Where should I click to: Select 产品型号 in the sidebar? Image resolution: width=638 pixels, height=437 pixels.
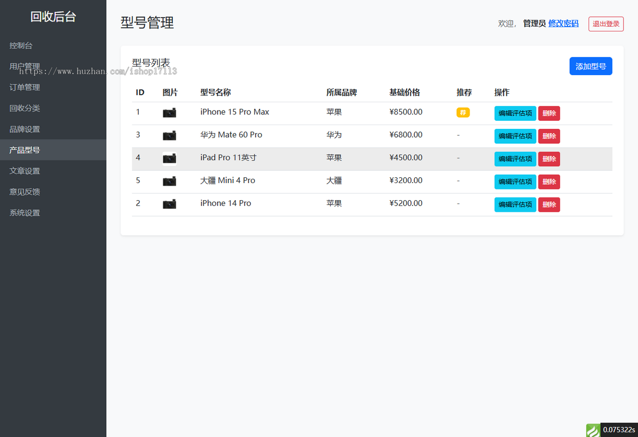[x=53, y=150]
